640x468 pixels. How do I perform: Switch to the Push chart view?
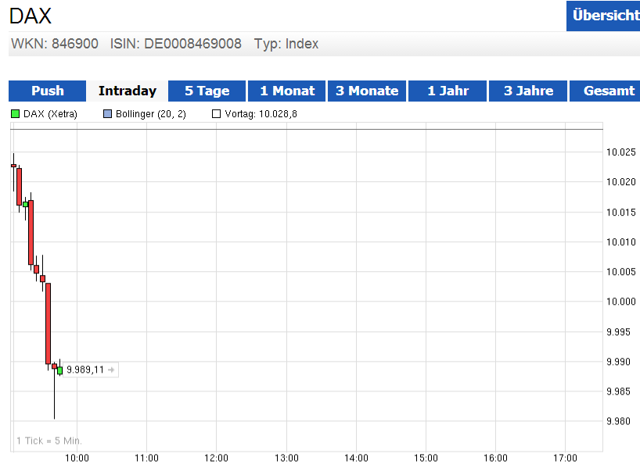[x=48, y=91]
